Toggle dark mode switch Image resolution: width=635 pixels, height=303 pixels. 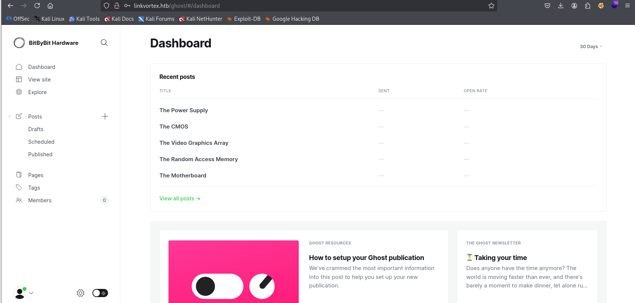(100, 293)
